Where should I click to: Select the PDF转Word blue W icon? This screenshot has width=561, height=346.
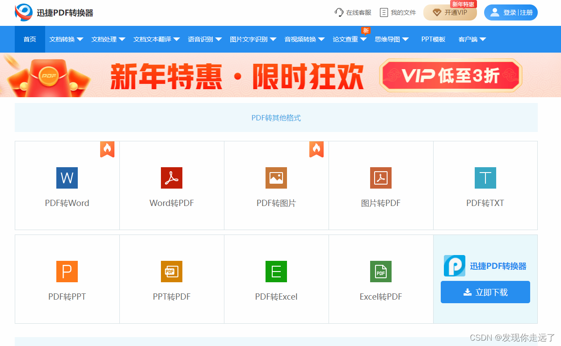pyautogui.click(x=67, y=178)
